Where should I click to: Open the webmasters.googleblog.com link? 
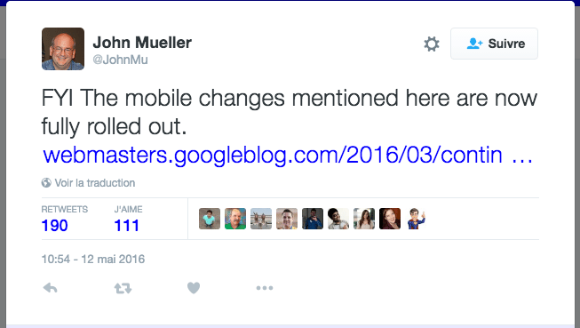[x=288, y=155]
